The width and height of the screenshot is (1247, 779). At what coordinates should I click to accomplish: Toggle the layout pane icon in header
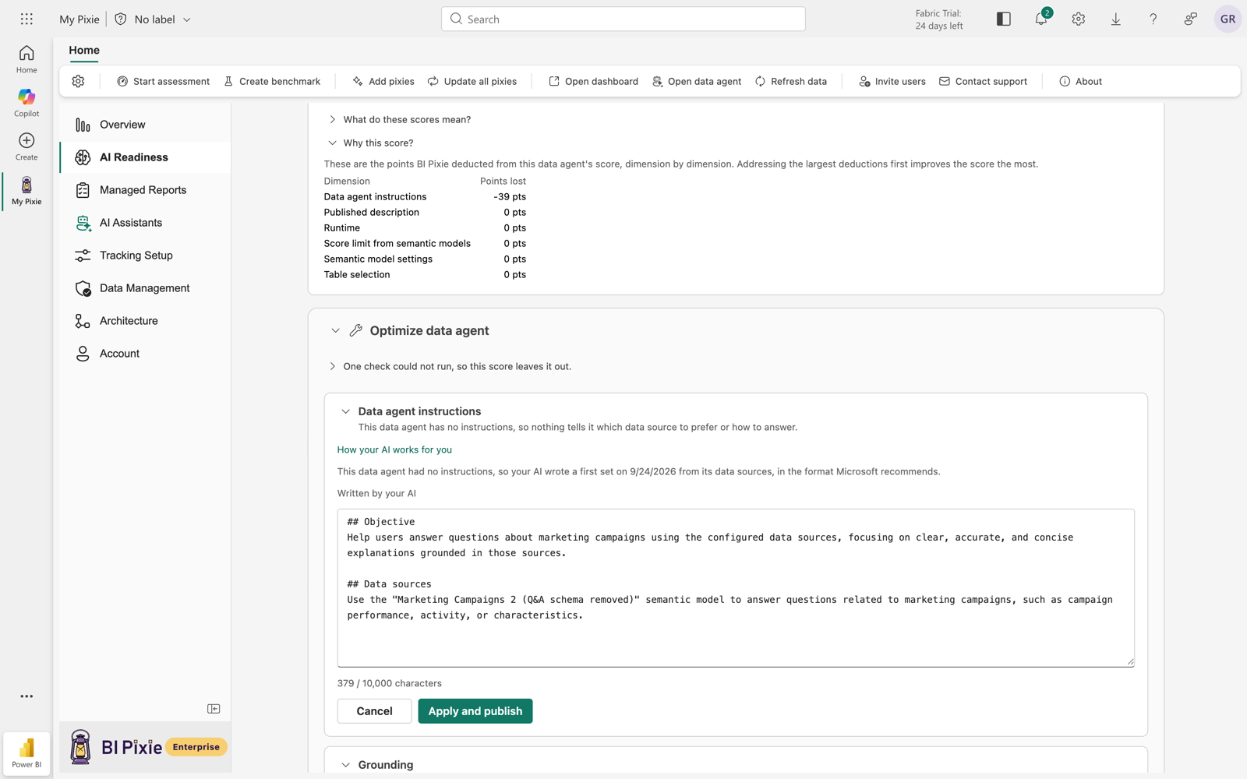pyautogui.click(x=1004, y=19)
